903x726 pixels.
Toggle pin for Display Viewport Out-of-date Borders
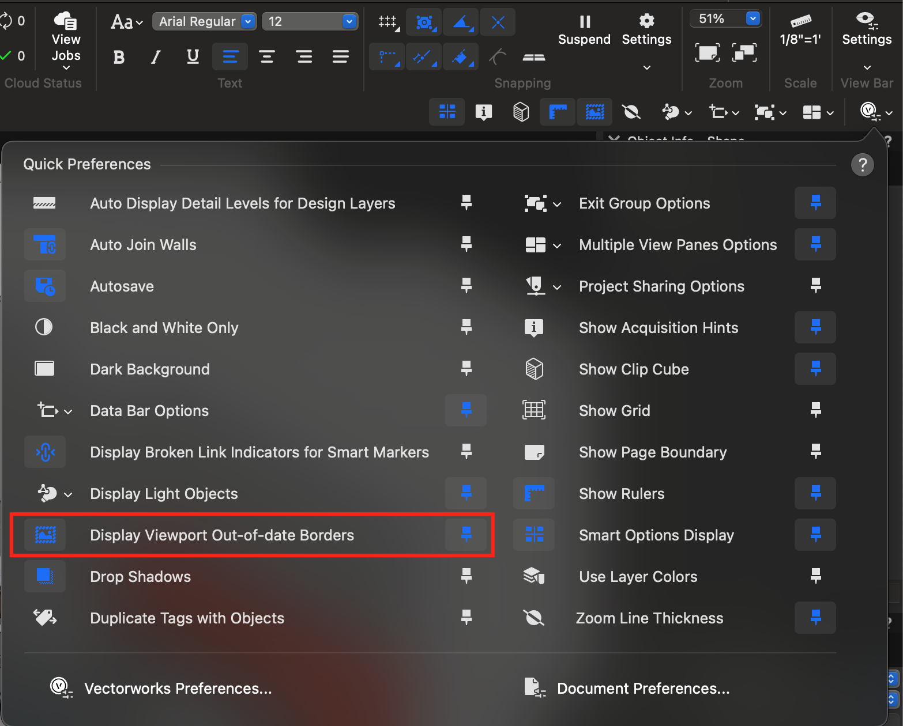[466, 535]
